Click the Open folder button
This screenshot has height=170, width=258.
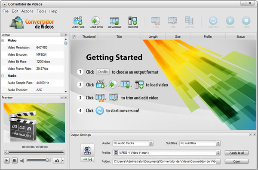236,161
